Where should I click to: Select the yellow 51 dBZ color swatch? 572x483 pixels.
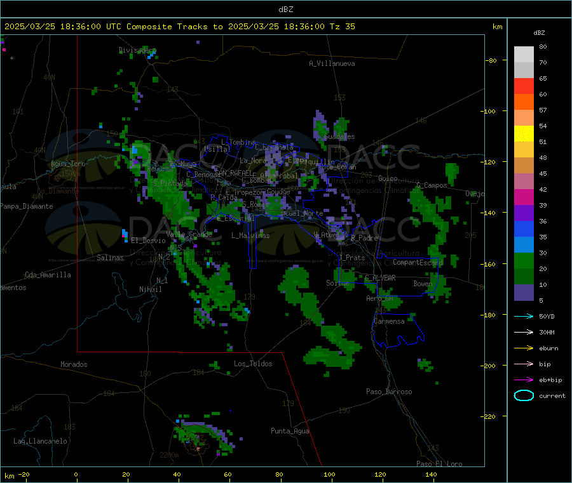pyautogui.click(x=524, y=134)
